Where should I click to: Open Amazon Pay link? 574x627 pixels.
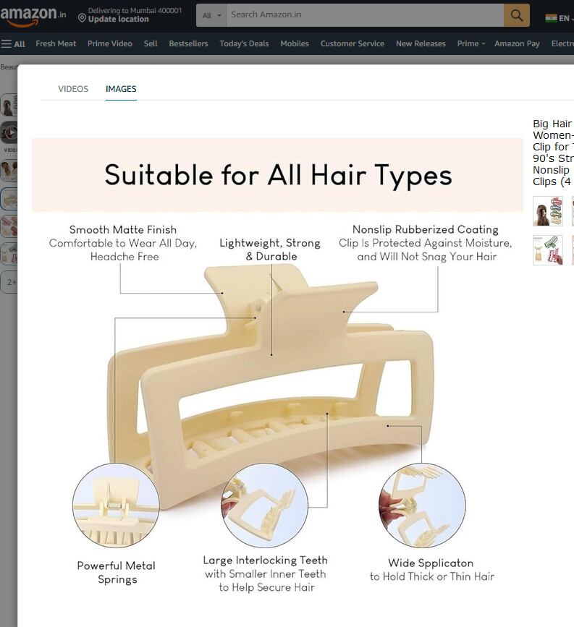click(517, 43)
